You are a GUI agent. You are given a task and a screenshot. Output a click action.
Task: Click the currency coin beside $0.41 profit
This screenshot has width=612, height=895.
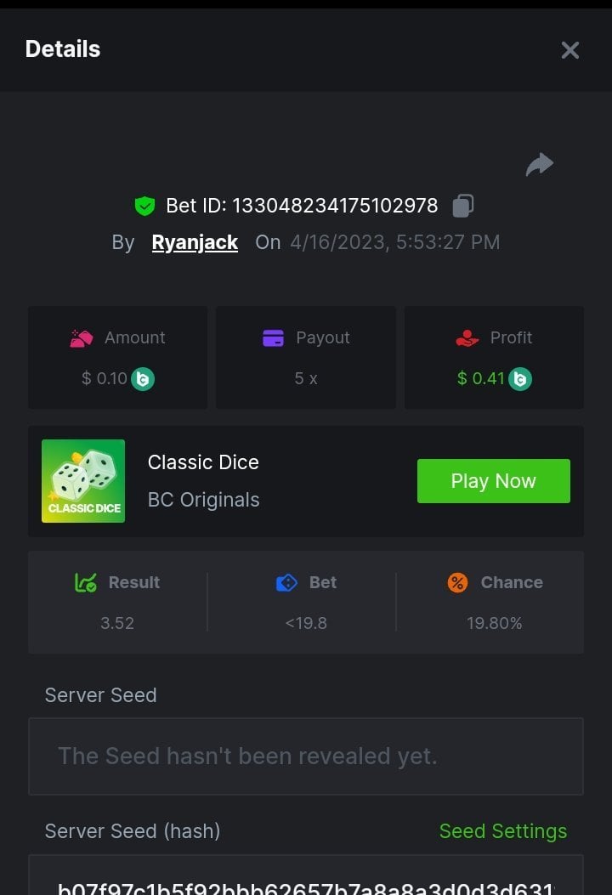(520, 379)
